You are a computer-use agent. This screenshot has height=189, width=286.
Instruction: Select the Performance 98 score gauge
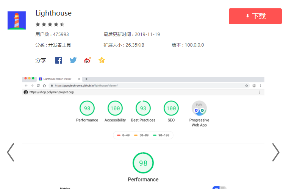tap(87, 108)
